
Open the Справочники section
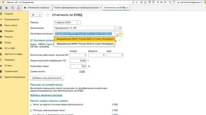click(x=11, y=71)
